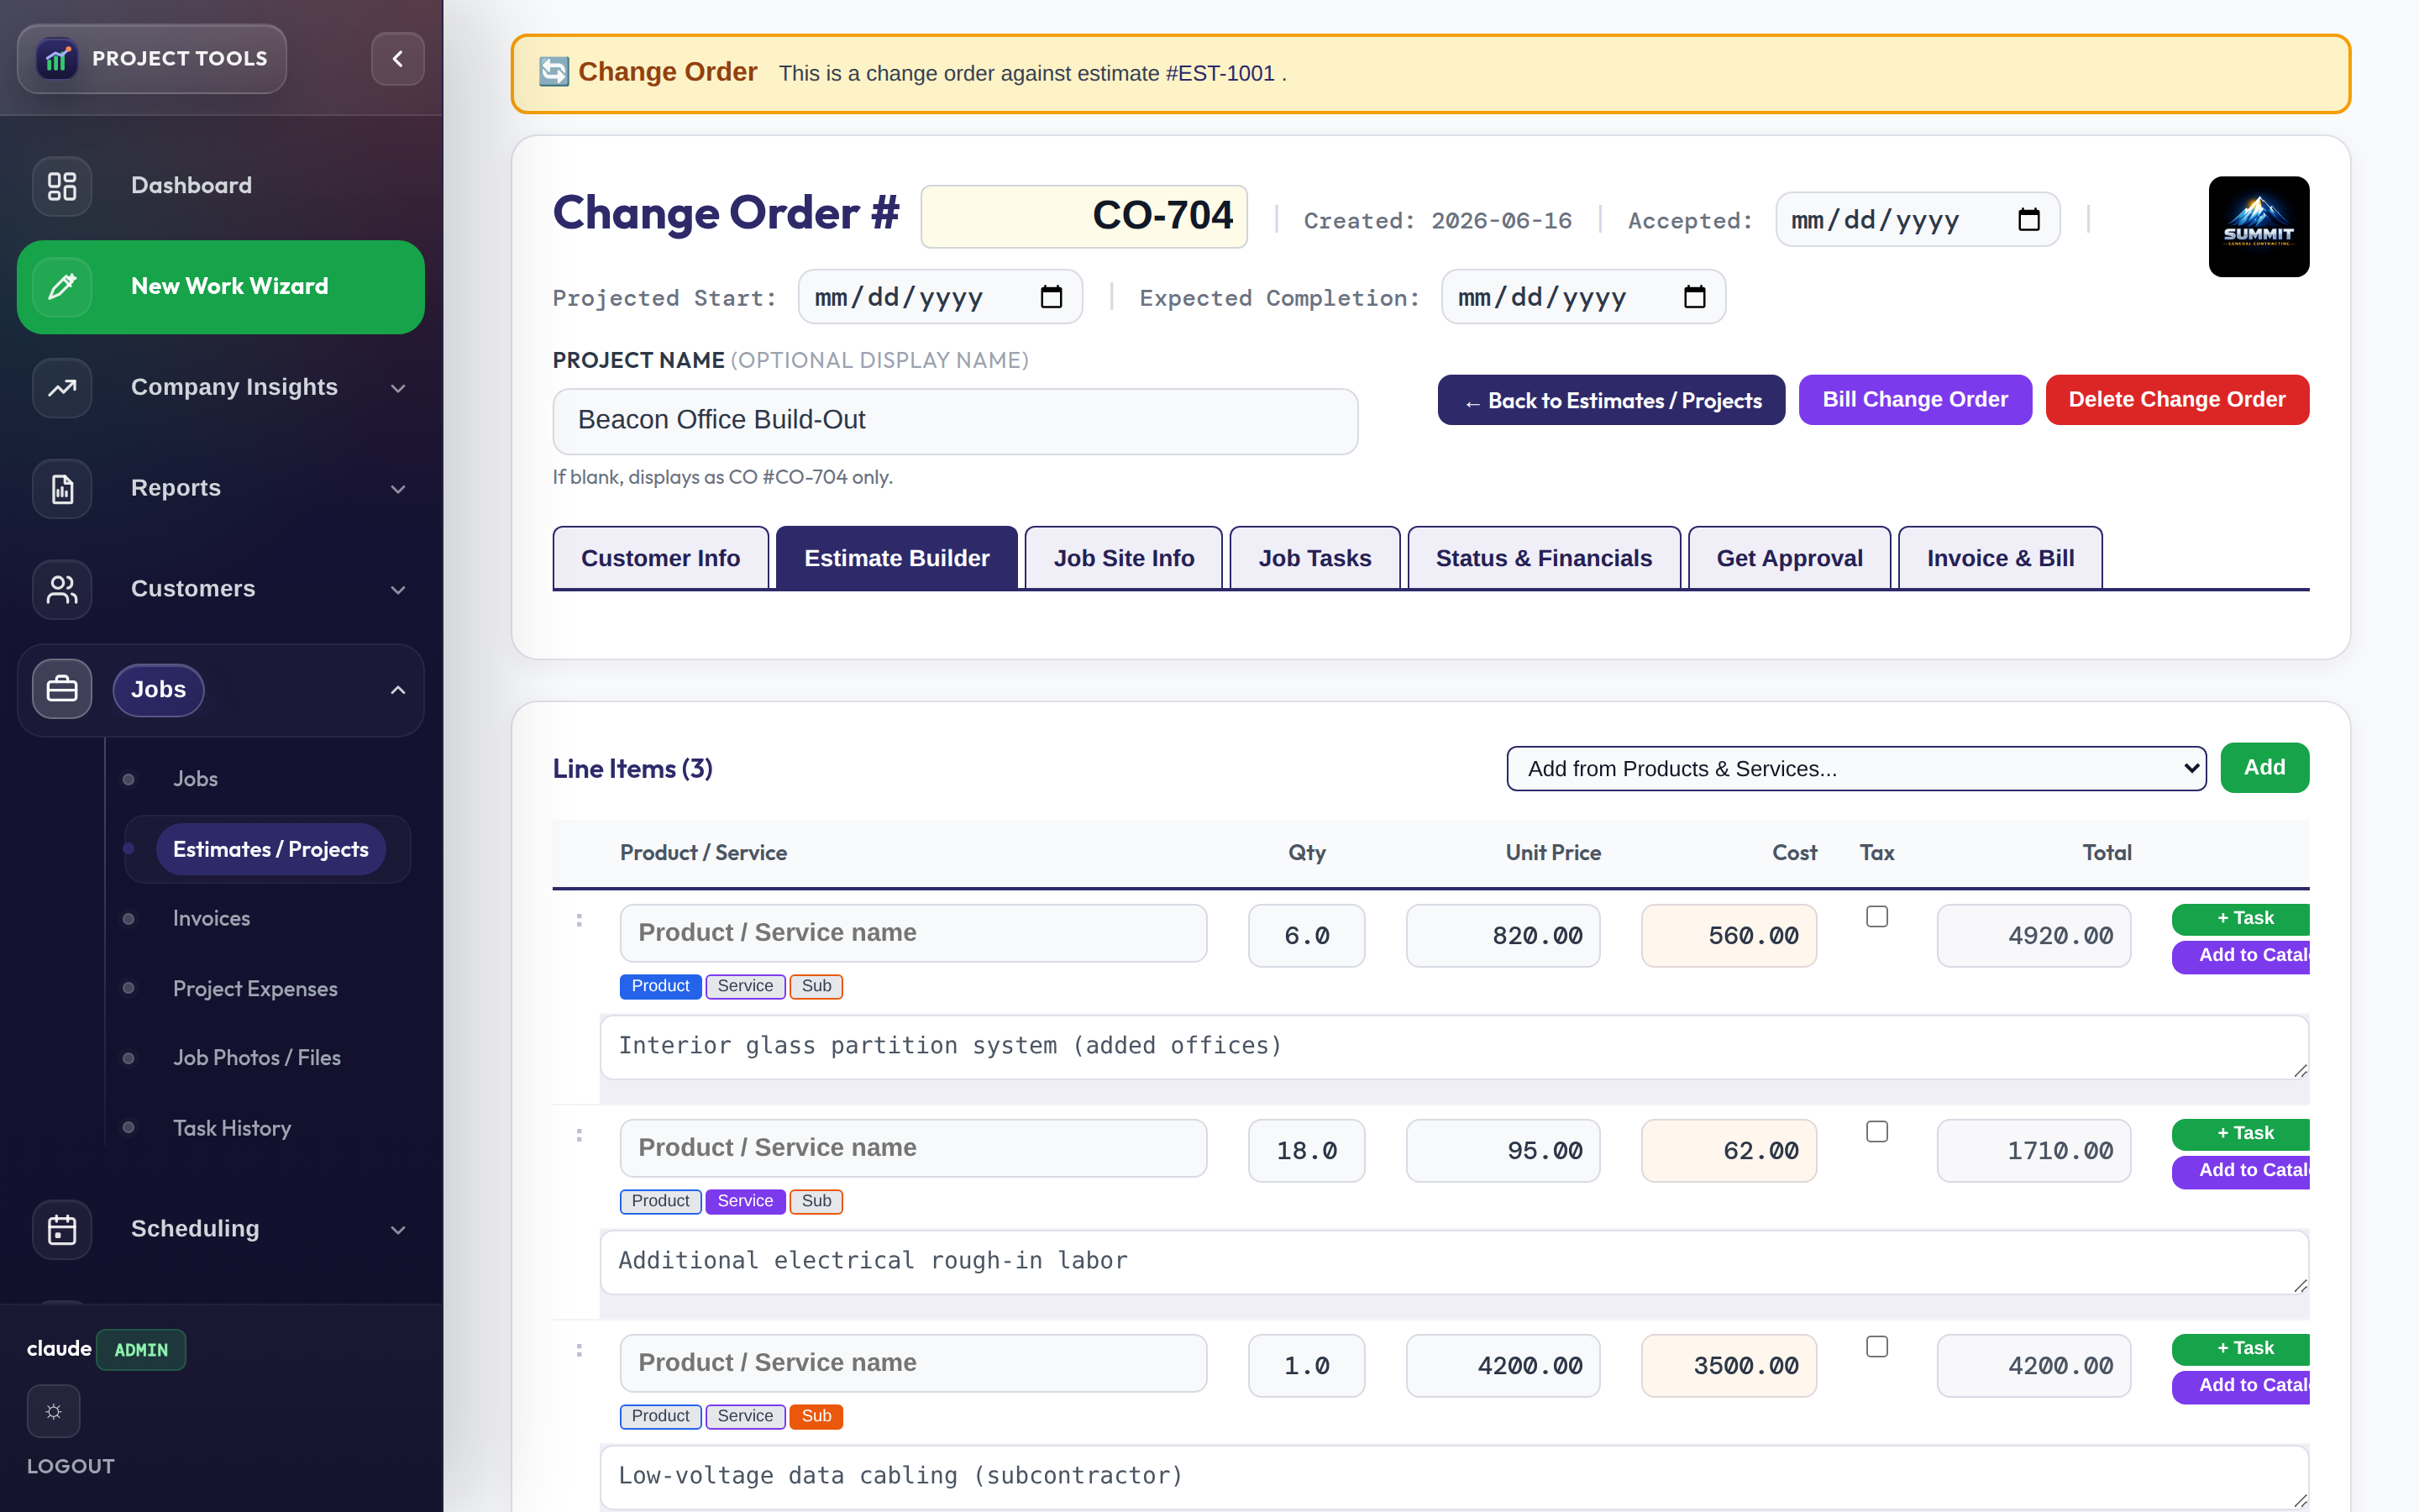Screen dimensions: 2419x1512
Task: Open Project Expenses in sidebar
Action: tap(254, 988)
